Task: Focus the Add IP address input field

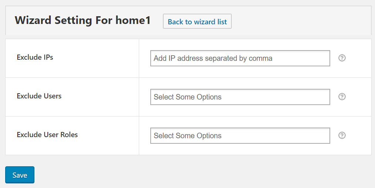Action: (x=240, y=58)
